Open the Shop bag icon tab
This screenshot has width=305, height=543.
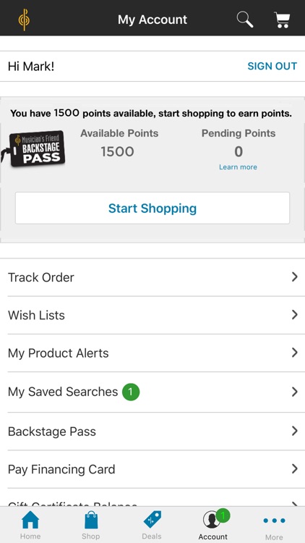coord(91,520)
